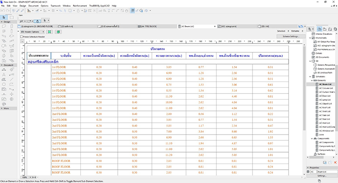Click the schedule vertical scrollbar

coord(304,88)
